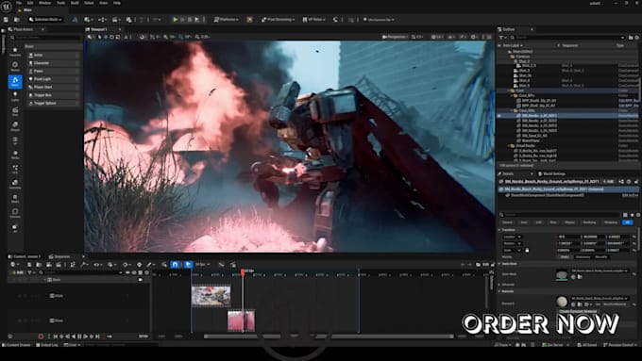Open the Perspective view dropdown
Viewport: 642px width, 361px height.
[395, 37]
